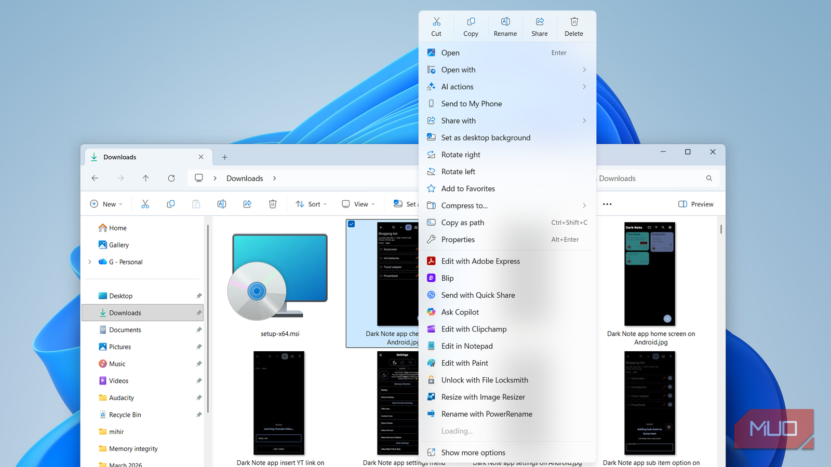Click Delete icon in context menu
This screenshot has width=831, height=467.
click(574, 26)
